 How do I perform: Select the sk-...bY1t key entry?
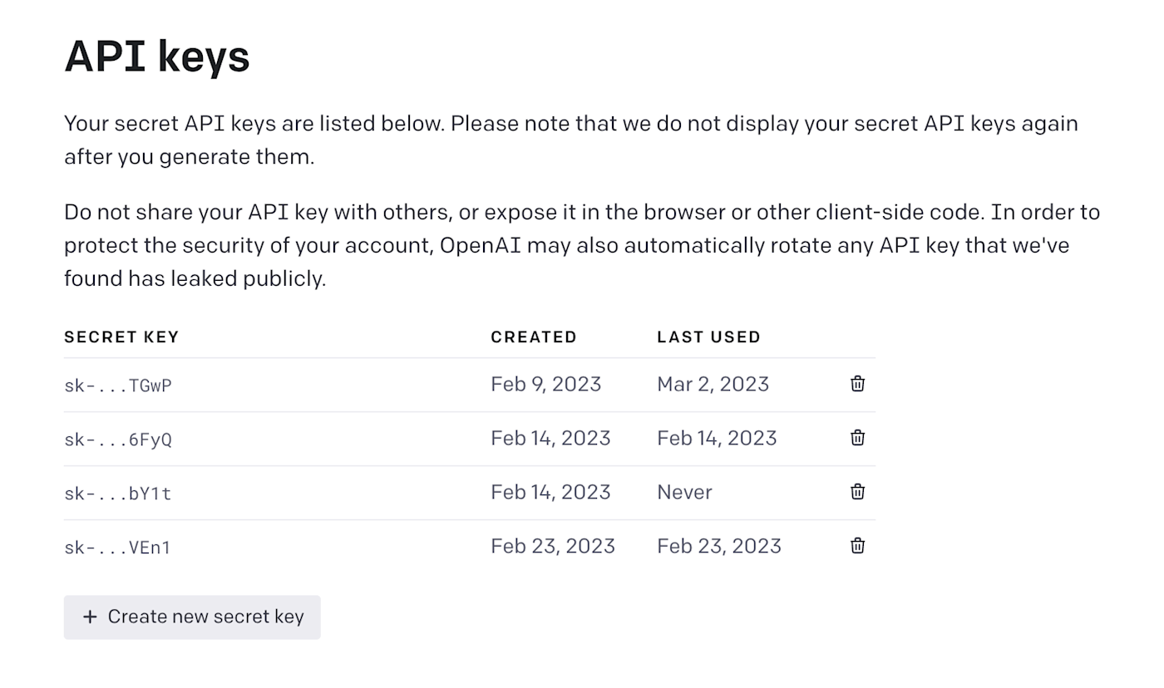click(118, 494)
